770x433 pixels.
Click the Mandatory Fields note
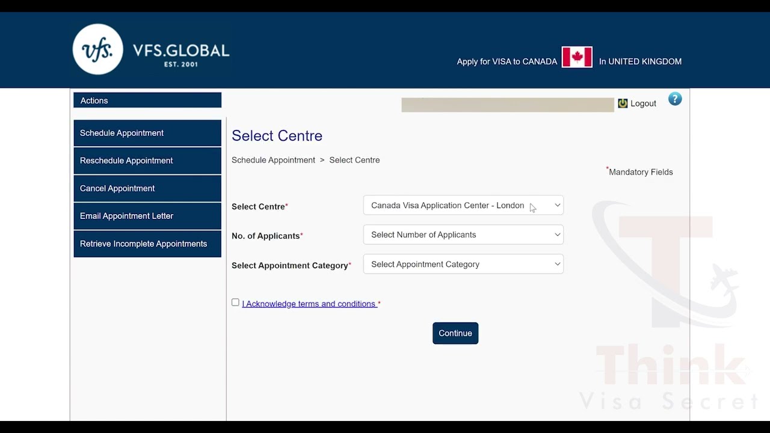pos(641,172)
